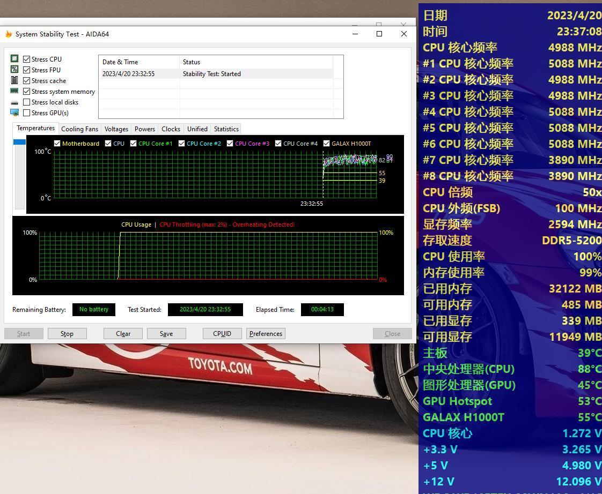Click the monitor icon beside Stress GPU(s)
This screenshot has height=494, width=602.
tap(14, 113)
